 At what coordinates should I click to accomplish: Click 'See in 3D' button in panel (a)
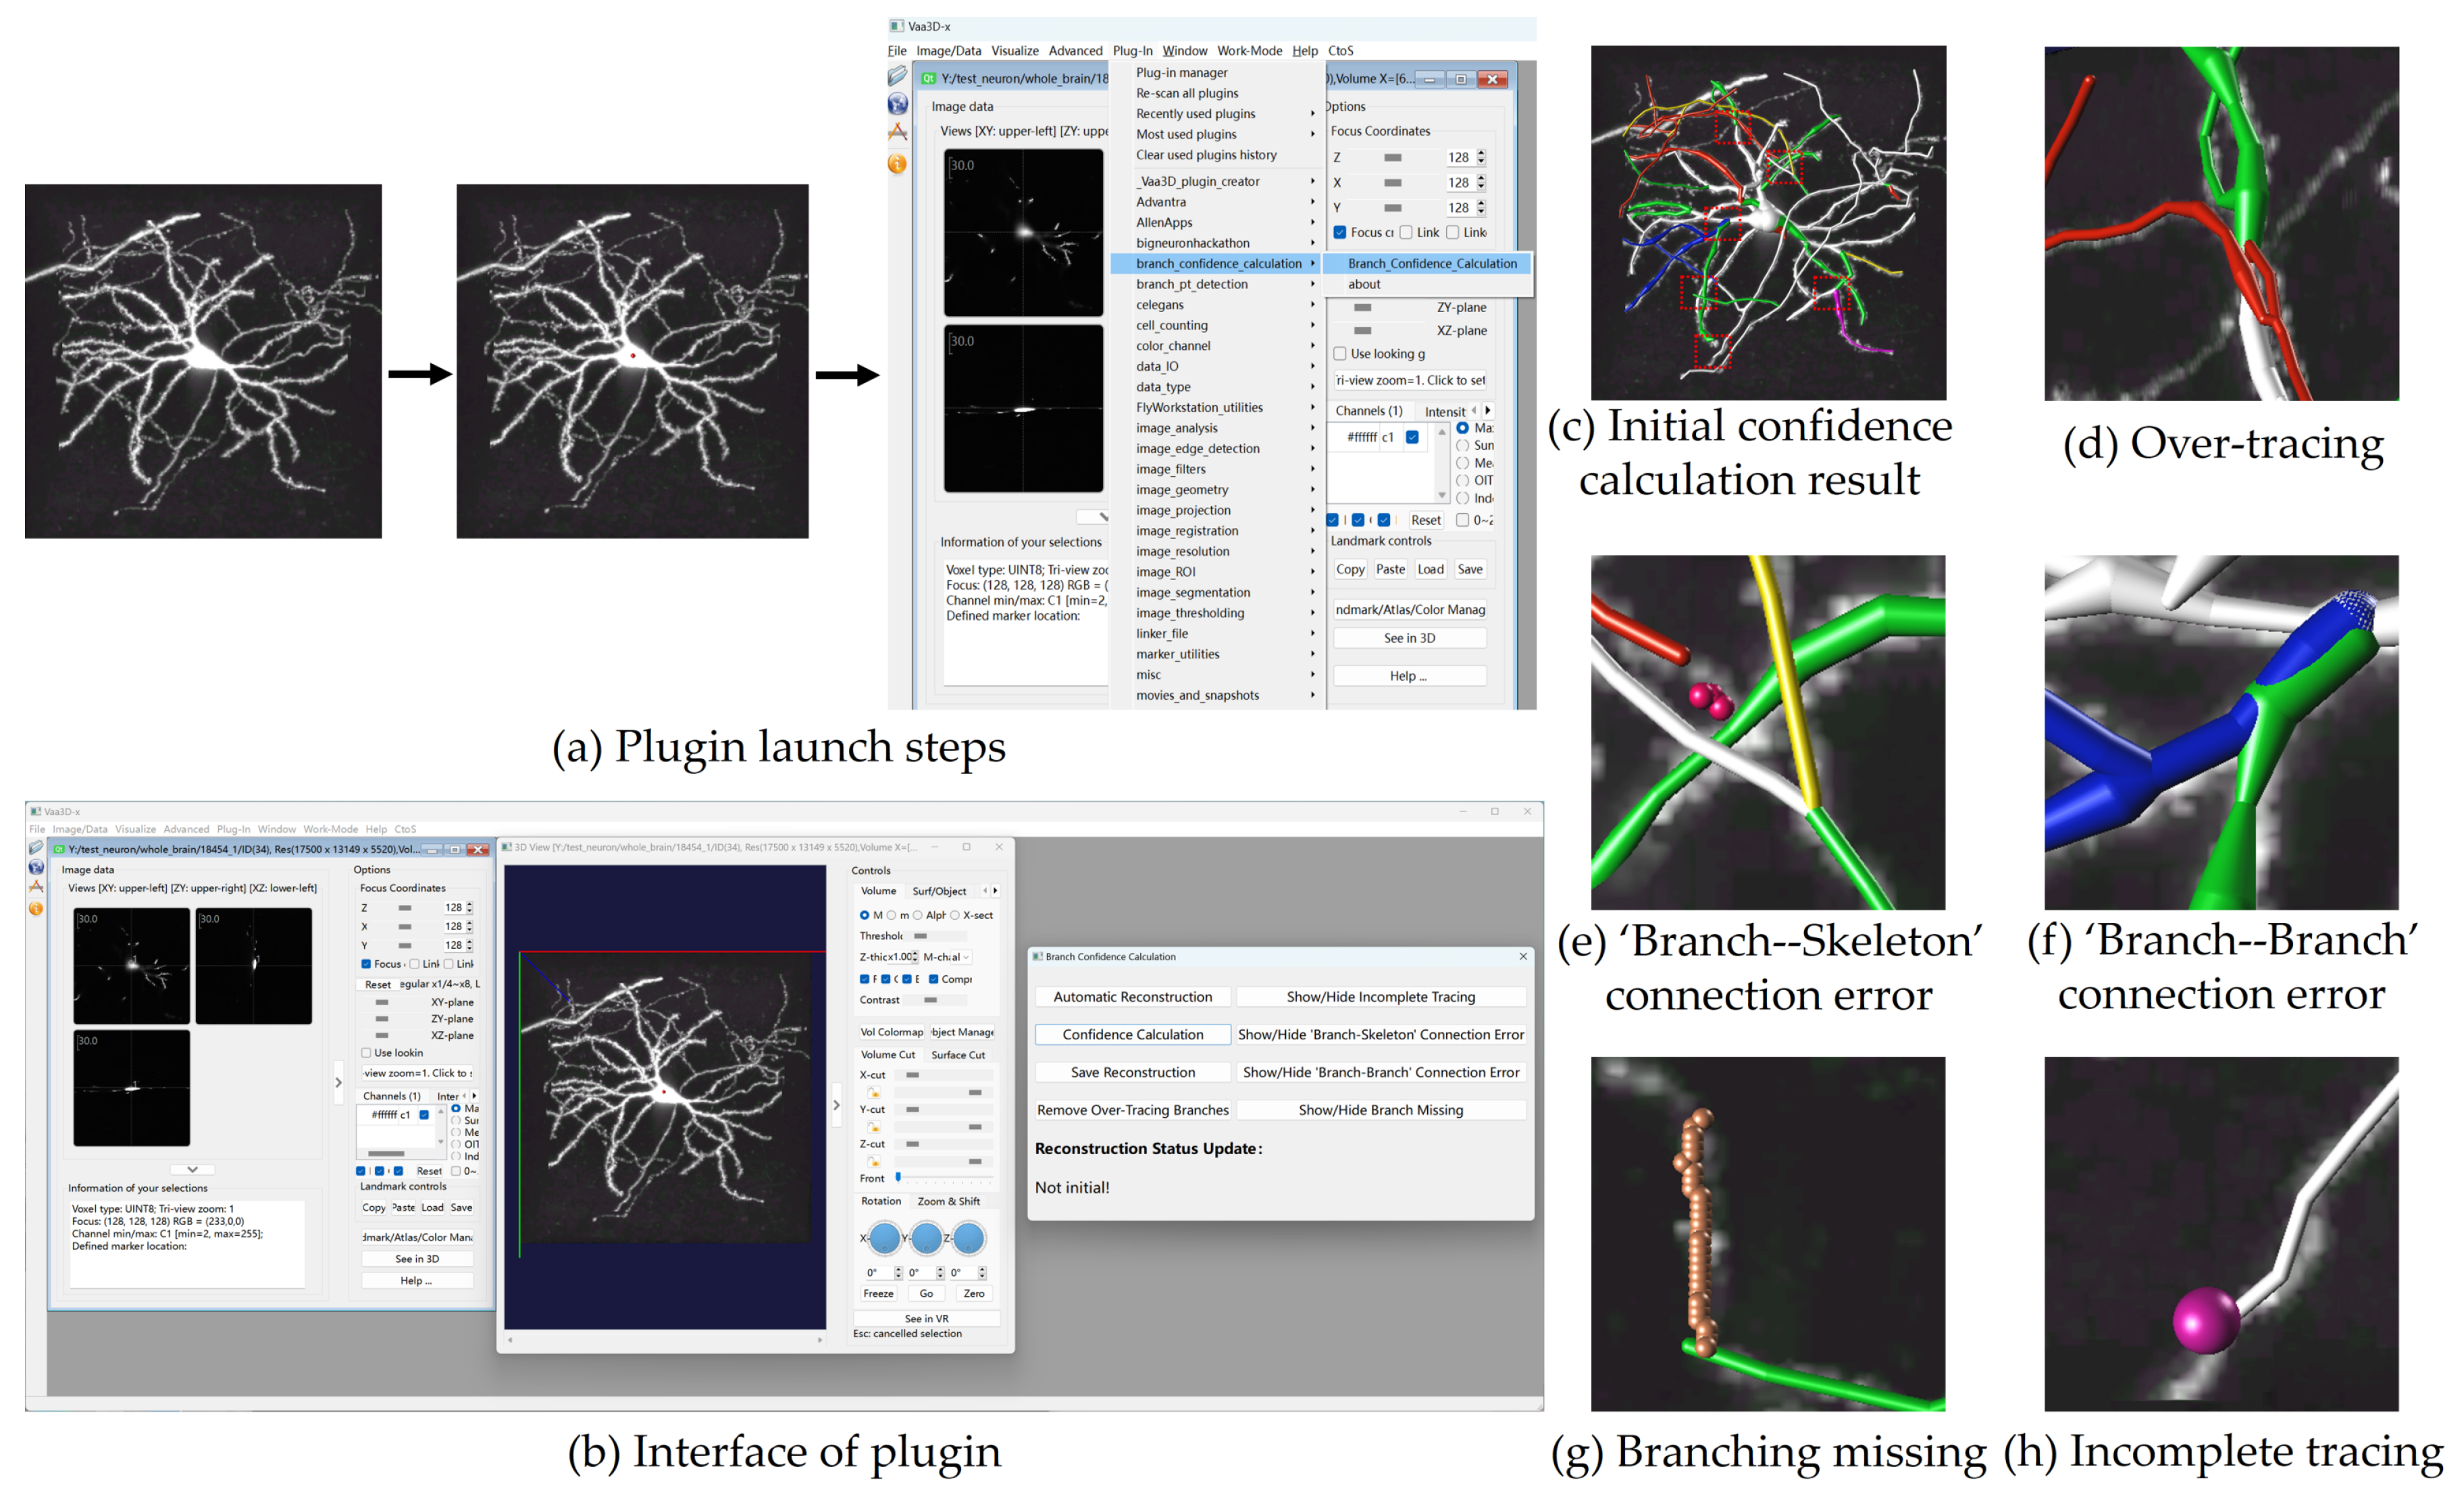click(1409, 638)
